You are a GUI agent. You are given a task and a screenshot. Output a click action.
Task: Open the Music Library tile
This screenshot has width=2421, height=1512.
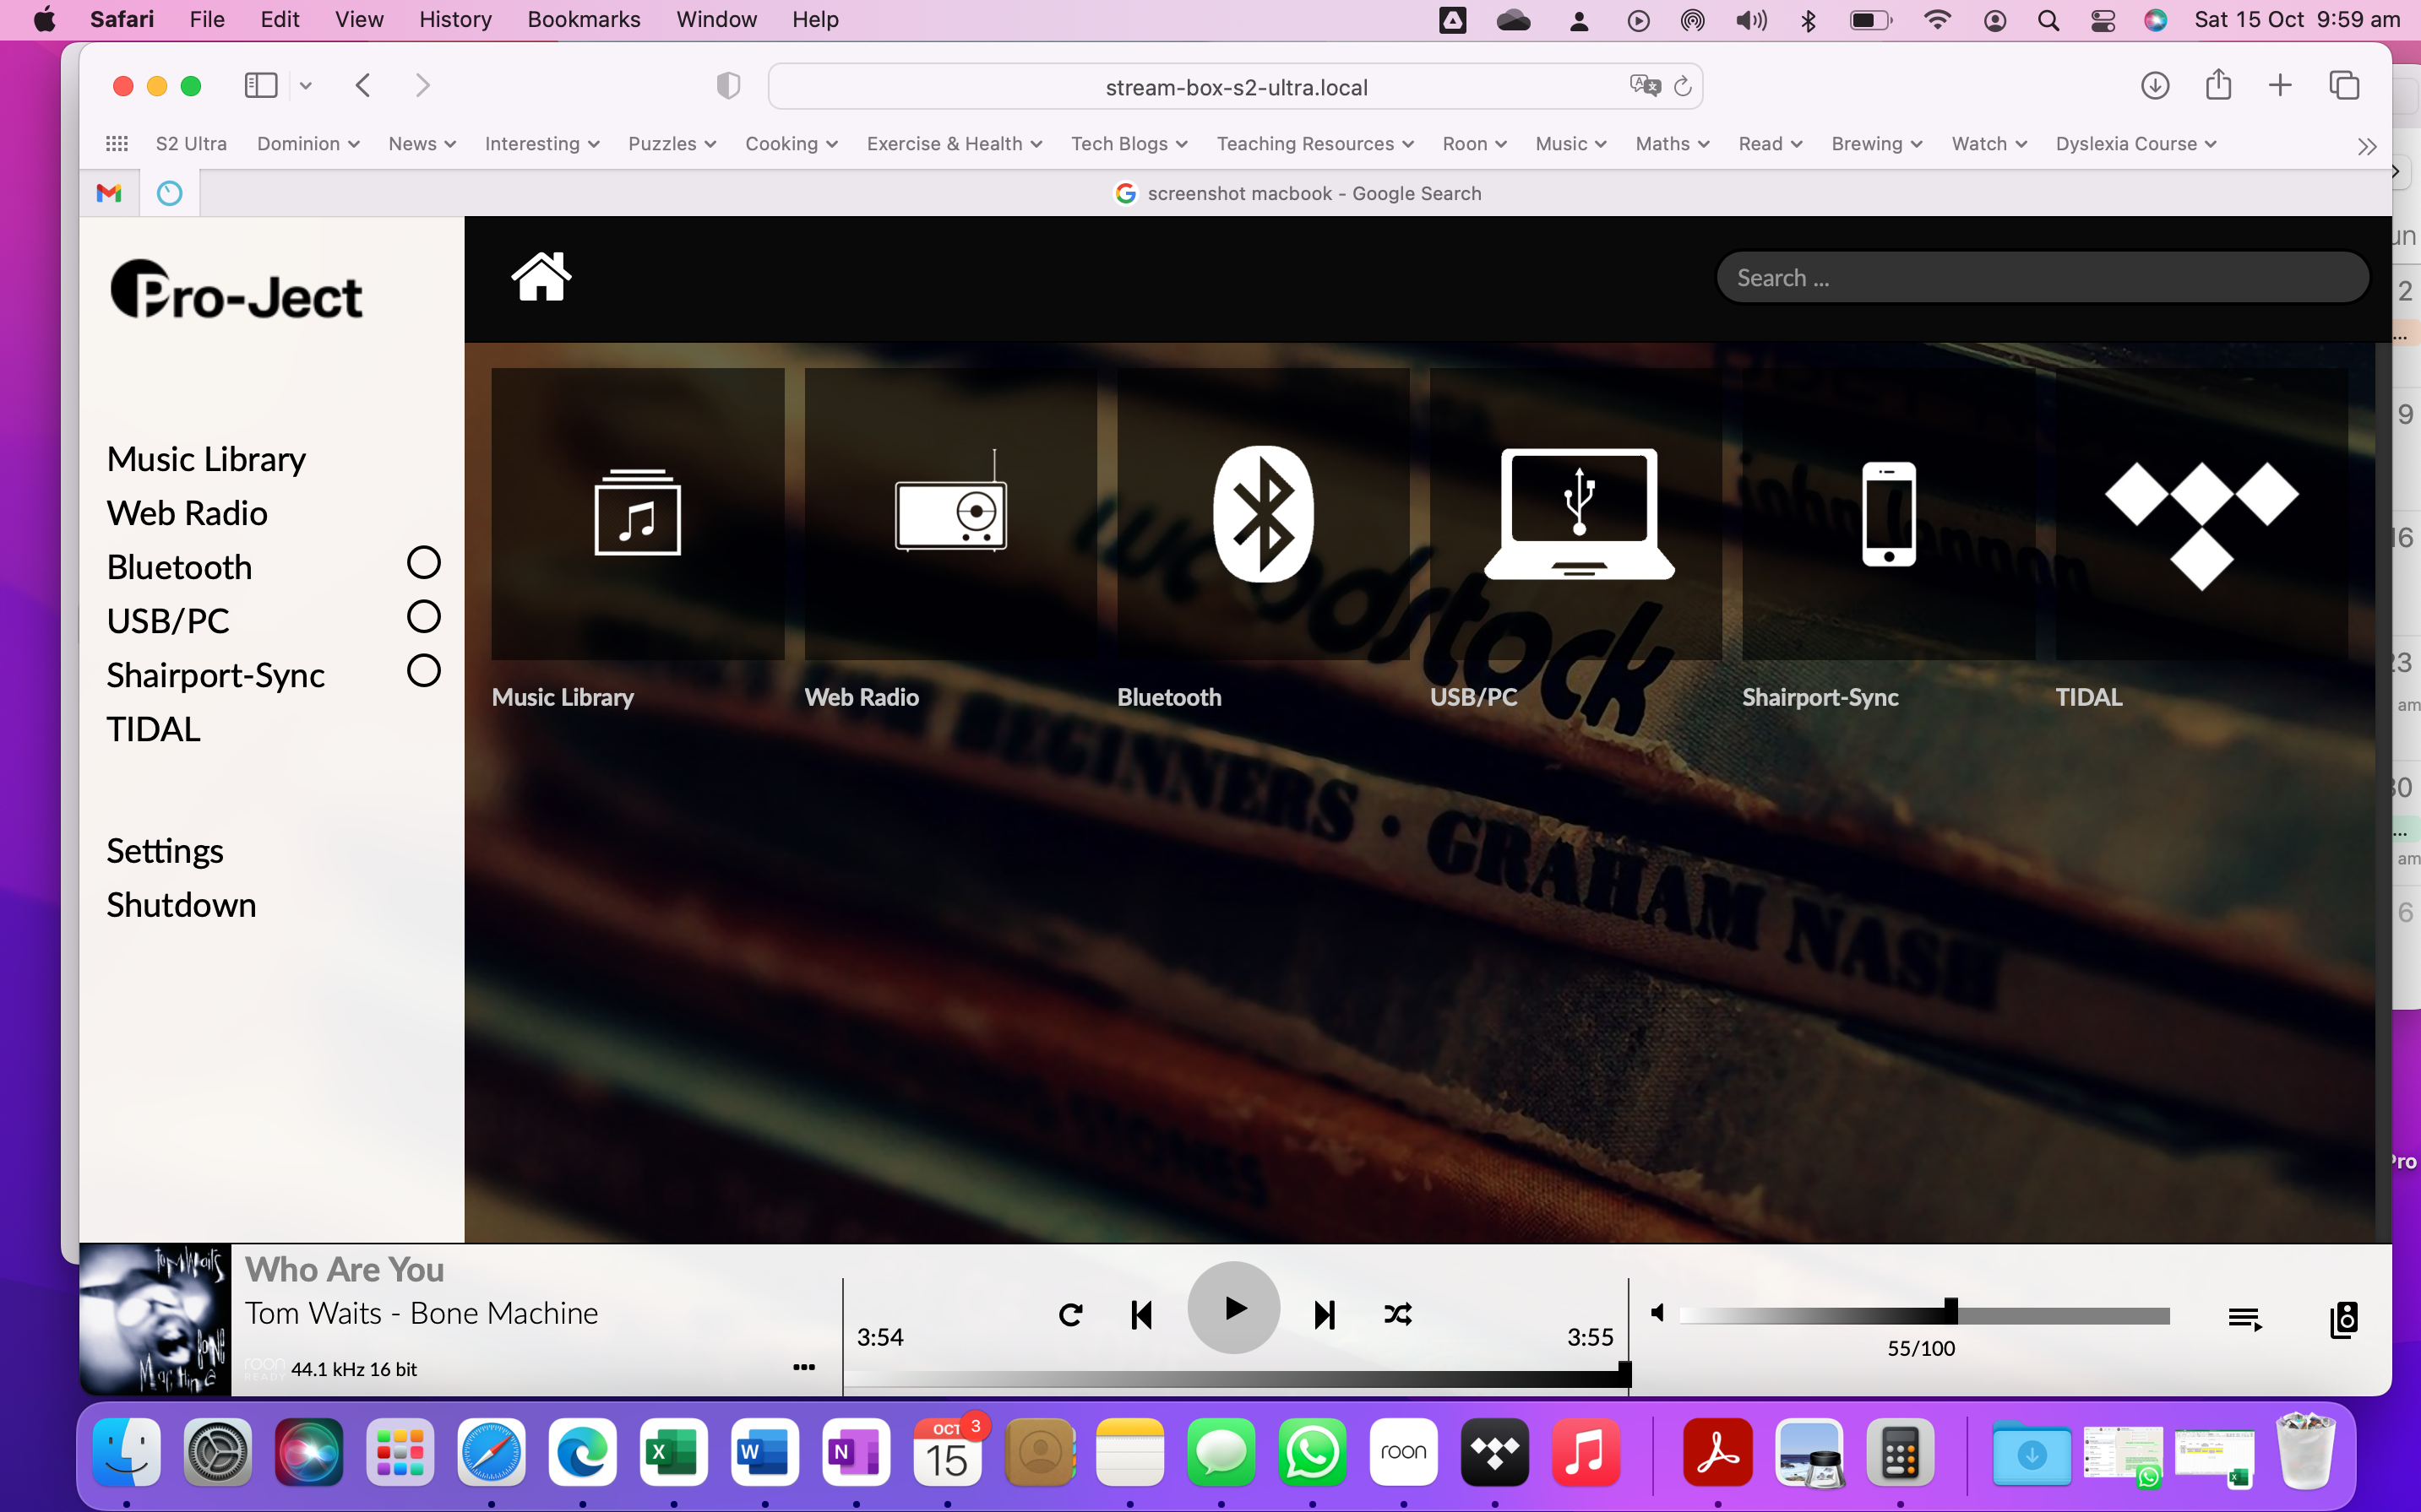637,513
